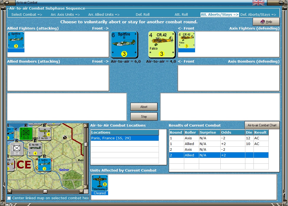Select the small CR.42 Falco counter in Axis Fighters list
The width and height of the screenshot is (288, 206).
(187, 42)
